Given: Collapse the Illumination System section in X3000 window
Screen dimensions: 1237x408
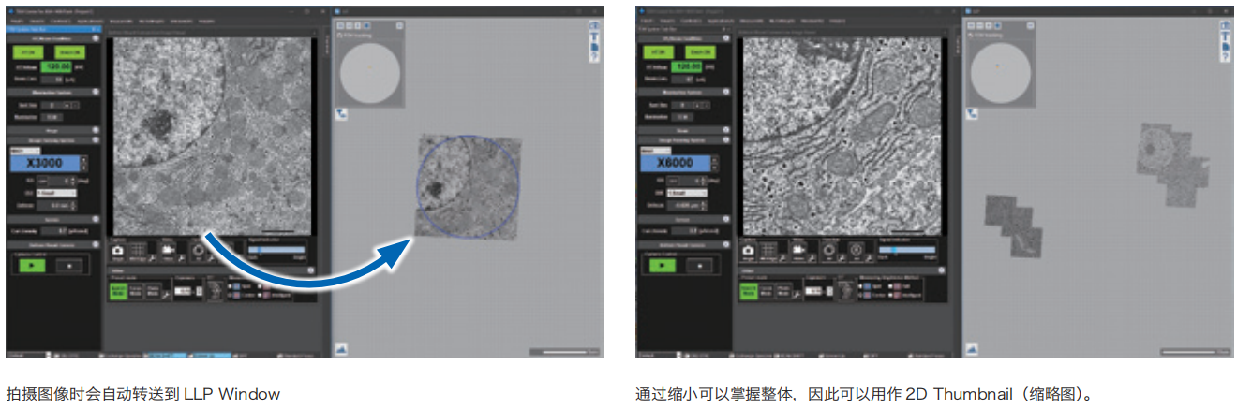Looking at the screenshot, I should 96,92.
